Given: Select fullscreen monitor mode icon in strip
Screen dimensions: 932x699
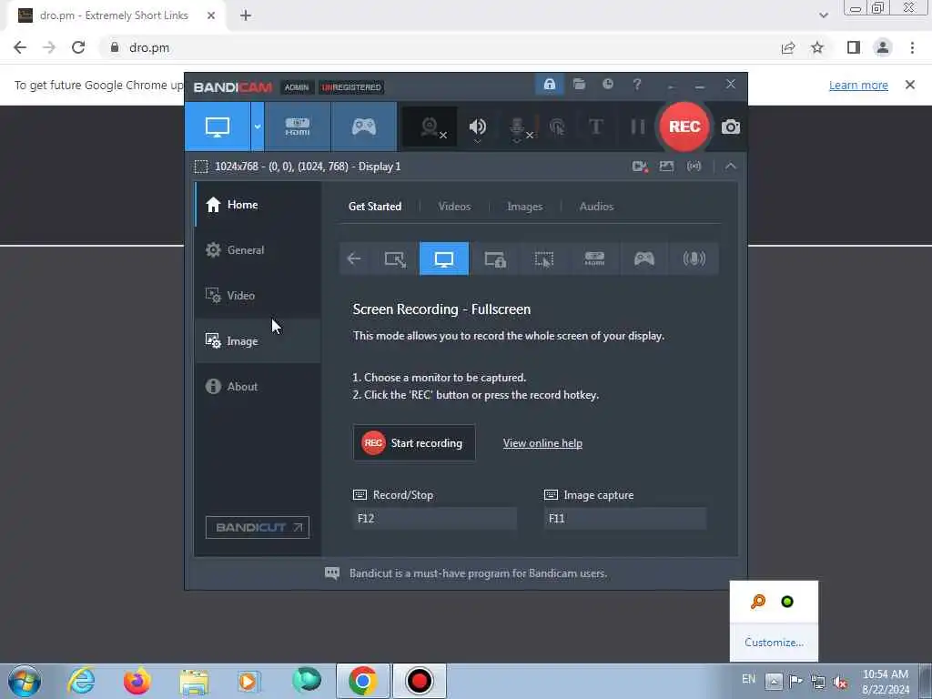Looking at the screenshot, I should tap(444, 258).
